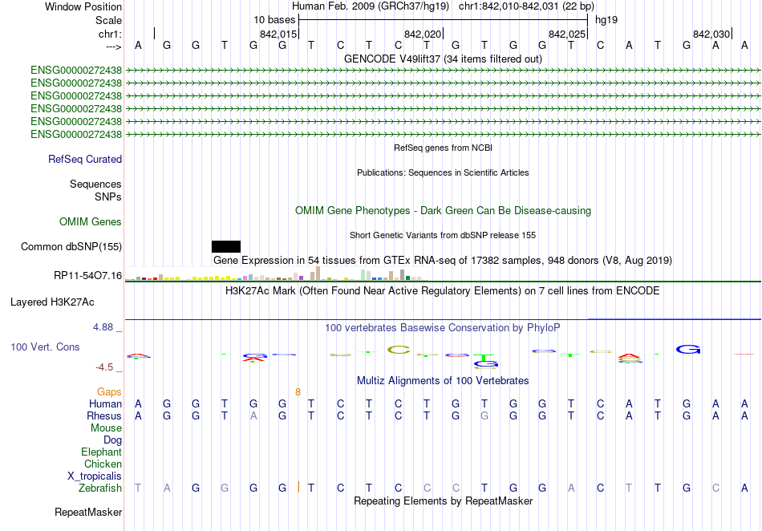Click the 100 Vert. Cons label
Screen dimensions: 762x531
coord(45,347)
